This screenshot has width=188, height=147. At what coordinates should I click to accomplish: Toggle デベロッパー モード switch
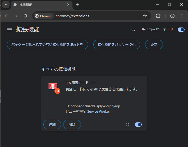point(181,30)
